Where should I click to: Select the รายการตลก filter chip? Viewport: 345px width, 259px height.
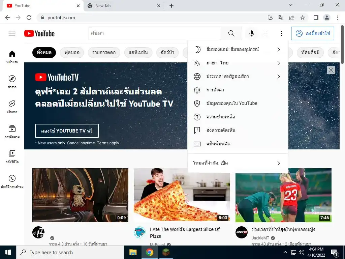(104, 52)
